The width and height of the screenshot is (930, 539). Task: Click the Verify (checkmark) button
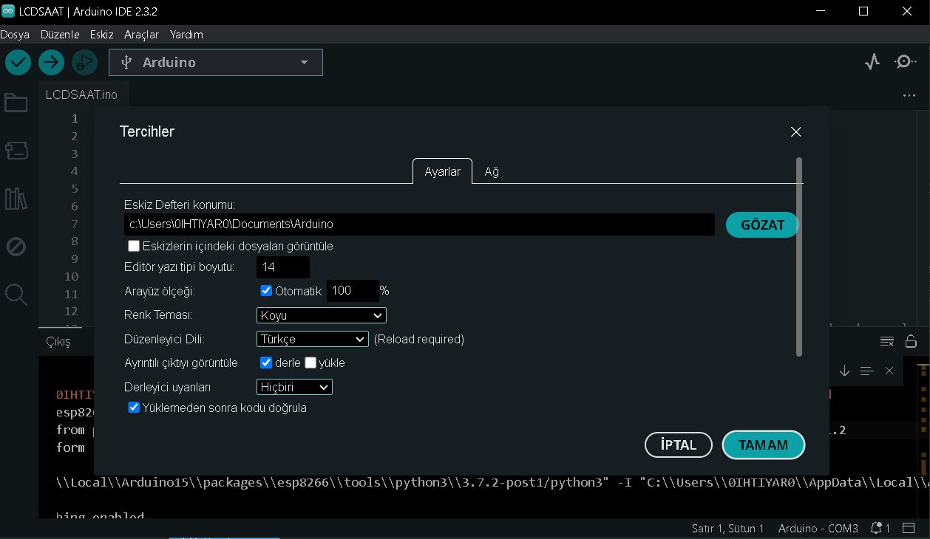(x=18, y=62)
